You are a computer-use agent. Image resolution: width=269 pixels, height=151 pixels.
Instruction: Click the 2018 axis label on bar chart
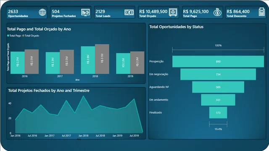95,76
